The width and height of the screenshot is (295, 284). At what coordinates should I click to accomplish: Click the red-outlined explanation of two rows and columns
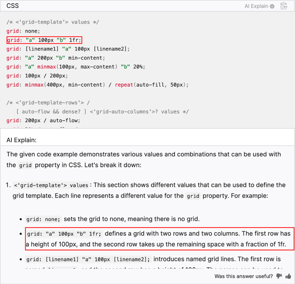[x=159, y=239]
